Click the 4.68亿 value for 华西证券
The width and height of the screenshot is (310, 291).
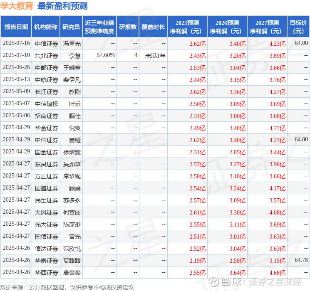point(278,273)
